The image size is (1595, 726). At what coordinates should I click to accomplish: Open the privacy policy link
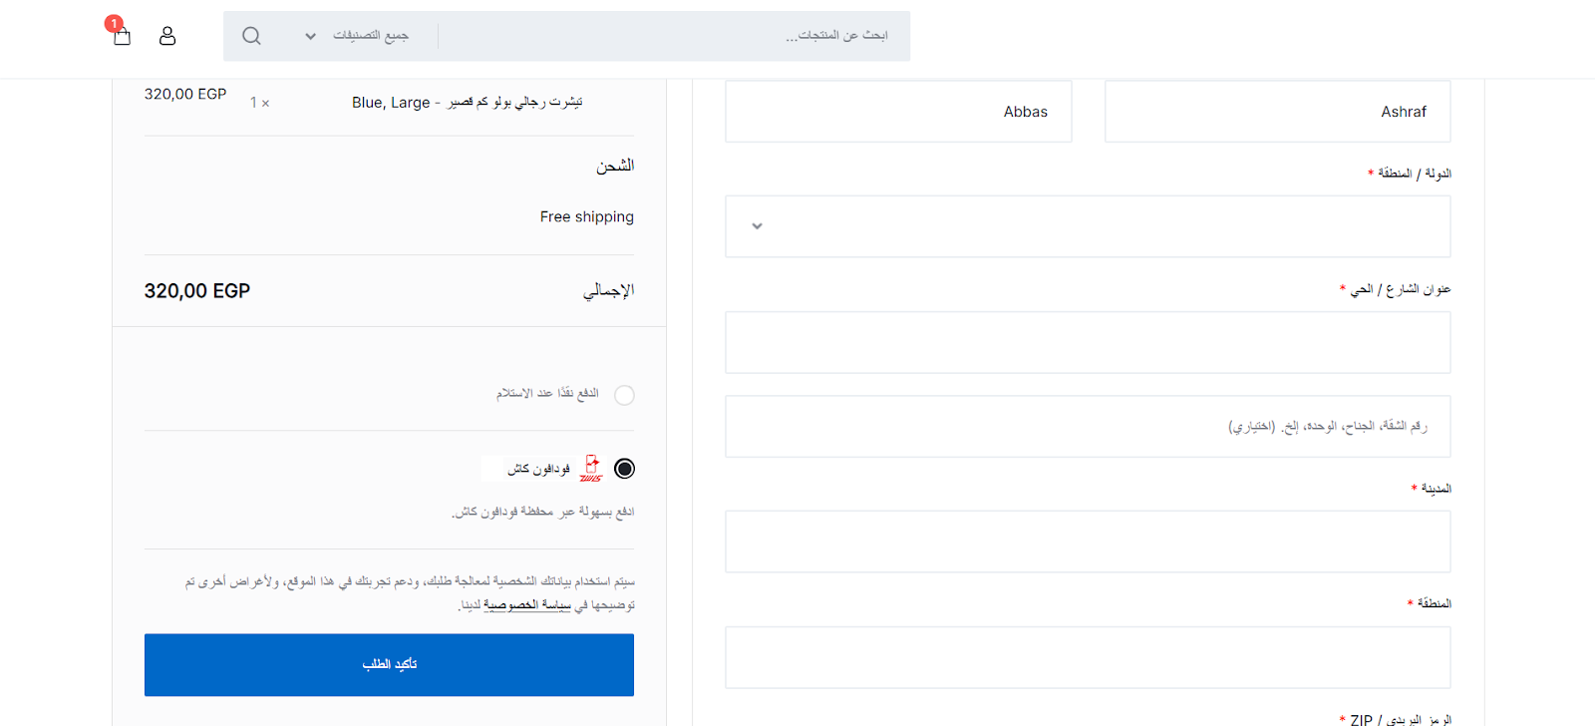pos(527,605)
